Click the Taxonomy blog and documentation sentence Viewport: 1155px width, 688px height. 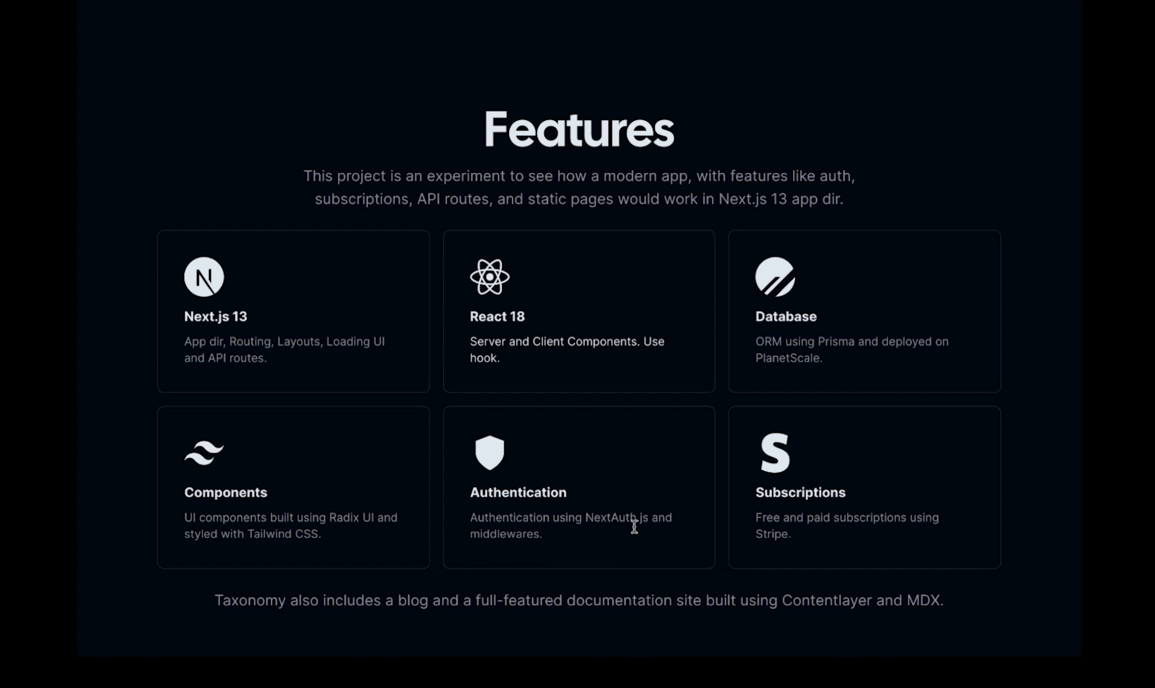pos(579,600)
